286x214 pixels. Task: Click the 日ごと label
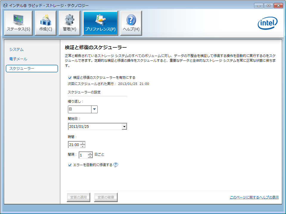coord(100,154)
